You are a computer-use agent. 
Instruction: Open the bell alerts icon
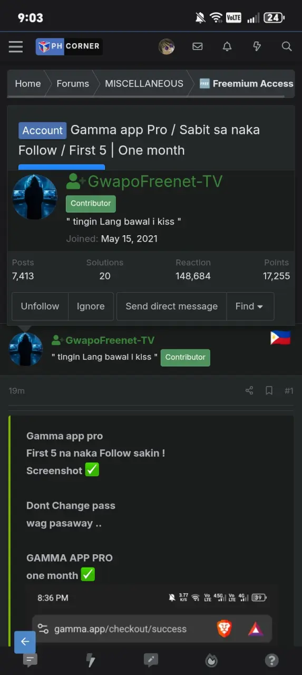click(227, 46)
